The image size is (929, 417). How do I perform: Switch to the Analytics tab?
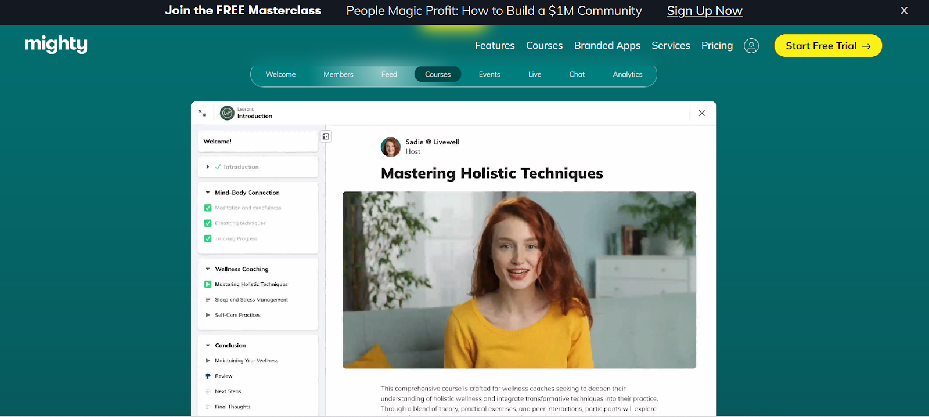pyautogui.click(x=628, y=74)
